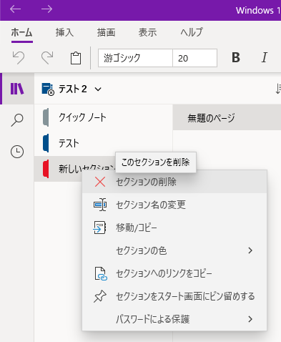Click the red X delete icon
The width and height of the screenshot is (281, 342).
[x=100, y=182]
